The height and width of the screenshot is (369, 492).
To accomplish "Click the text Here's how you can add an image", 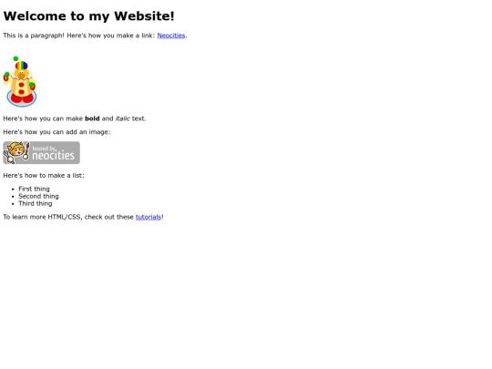I will [56, 132].
